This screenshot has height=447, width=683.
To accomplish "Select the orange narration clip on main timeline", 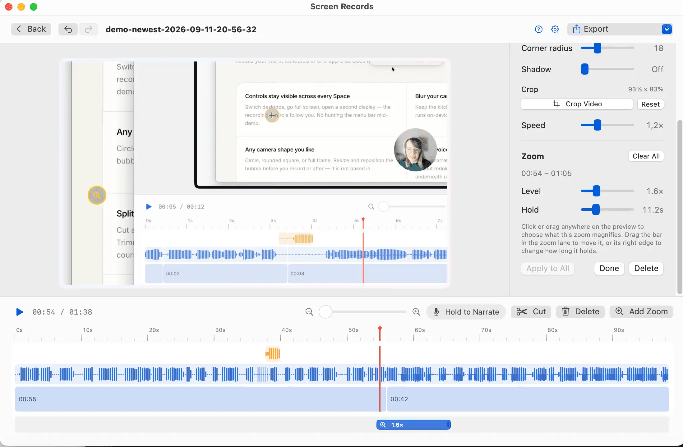I will [x=273, y=354].
